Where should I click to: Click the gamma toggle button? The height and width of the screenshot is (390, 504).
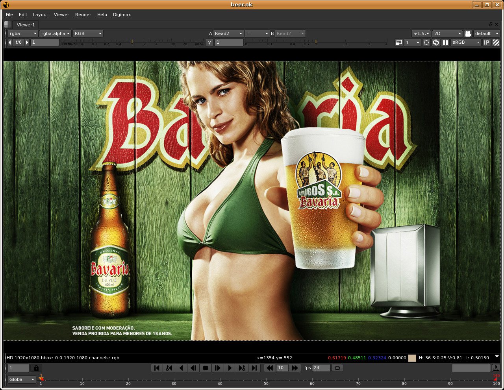[209, 42]
